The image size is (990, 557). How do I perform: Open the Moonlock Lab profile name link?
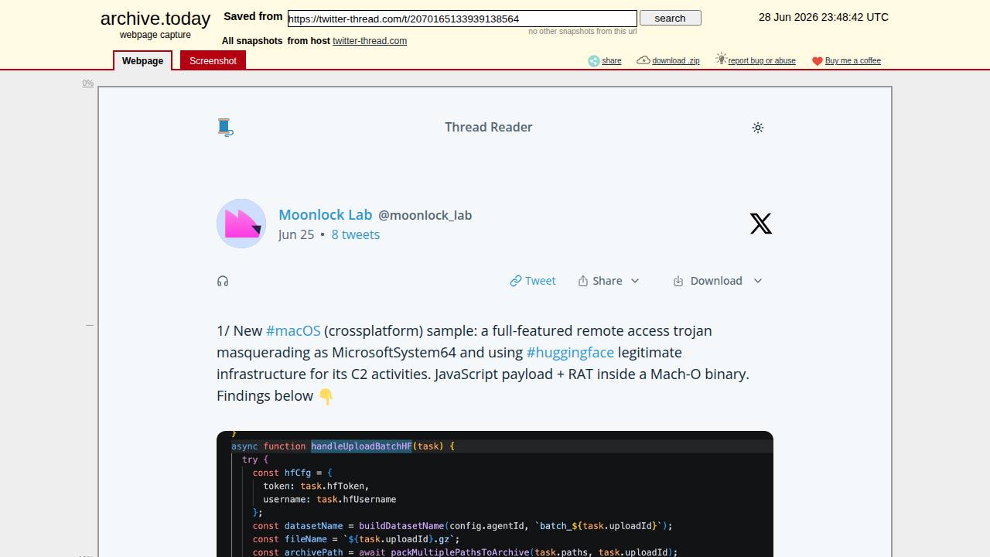[x=326, y=214]
